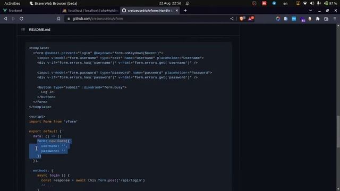Open the extensions puzzle menu
Image resolution: width=340 pixels, height=191 pixels.
click(318, 19)
